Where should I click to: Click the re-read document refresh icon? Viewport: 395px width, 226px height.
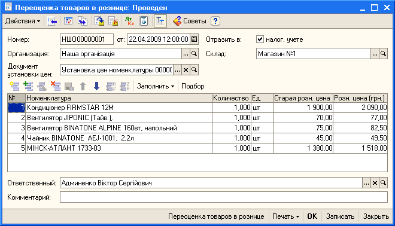click(x=68, y=21)
